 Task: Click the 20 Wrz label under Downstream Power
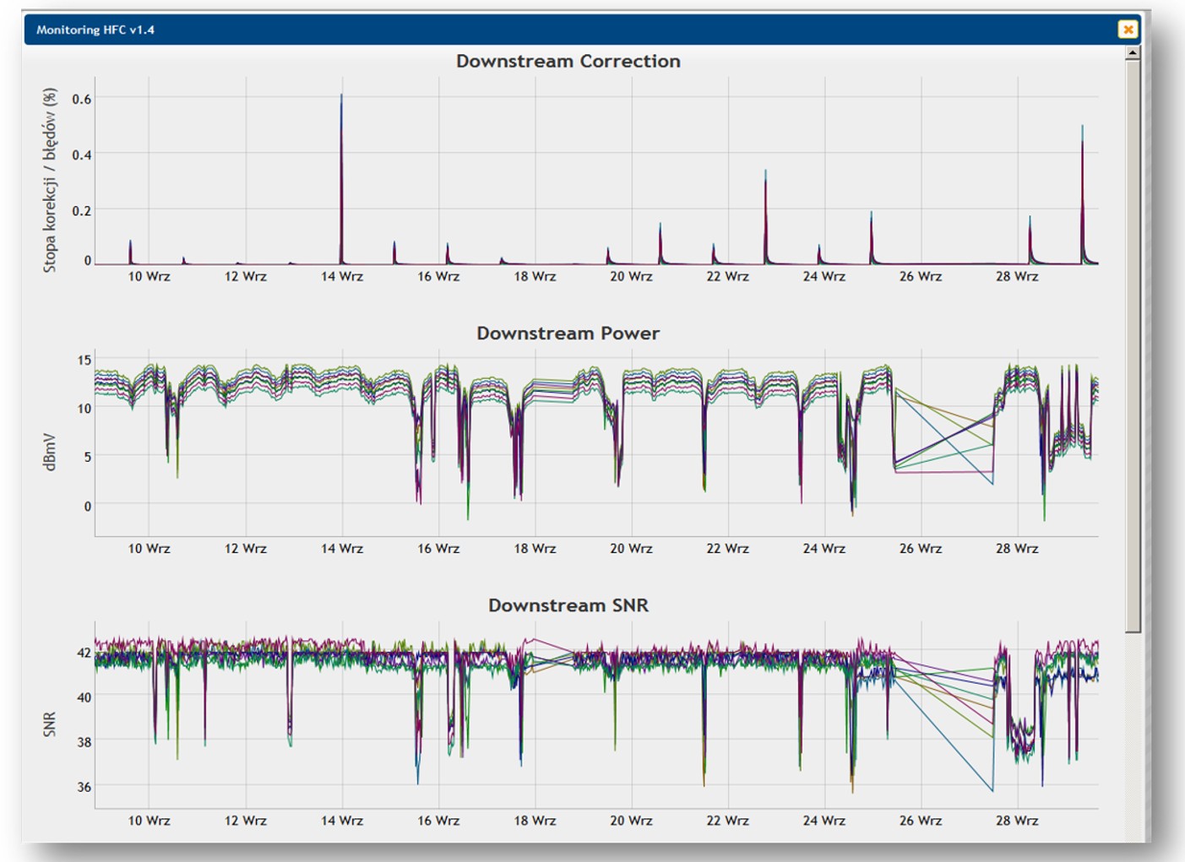click(631, 549)
